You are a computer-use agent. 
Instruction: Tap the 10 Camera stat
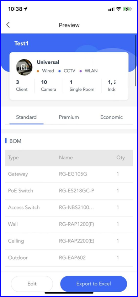pos(48,86)
